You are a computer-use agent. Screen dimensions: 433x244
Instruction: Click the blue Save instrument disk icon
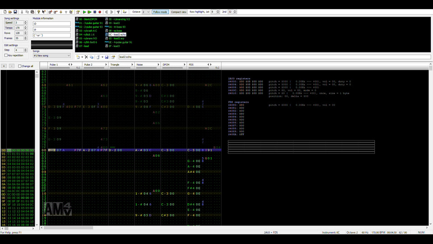(106, 57)
